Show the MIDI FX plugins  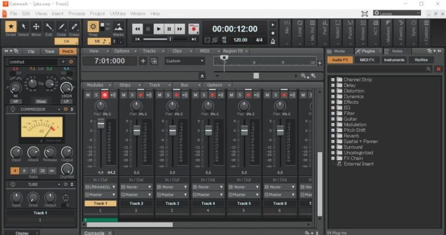(367, 60)
